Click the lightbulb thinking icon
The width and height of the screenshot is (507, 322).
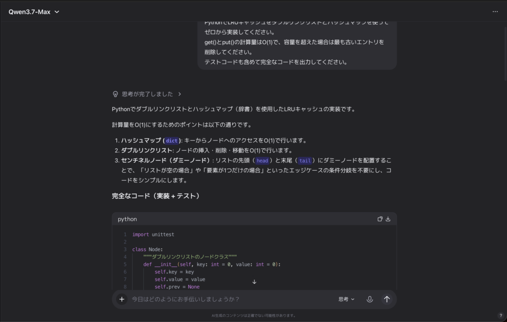pos(115,94)
